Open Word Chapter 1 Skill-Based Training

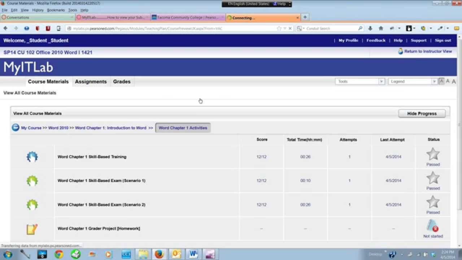click(x=92, y=157)
